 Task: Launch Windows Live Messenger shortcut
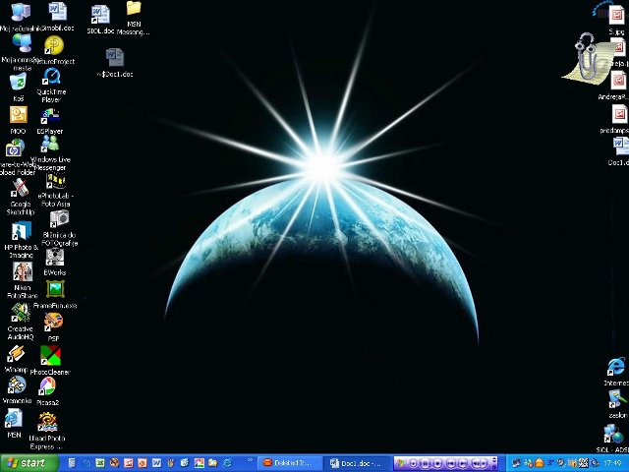tap(50, 144)
